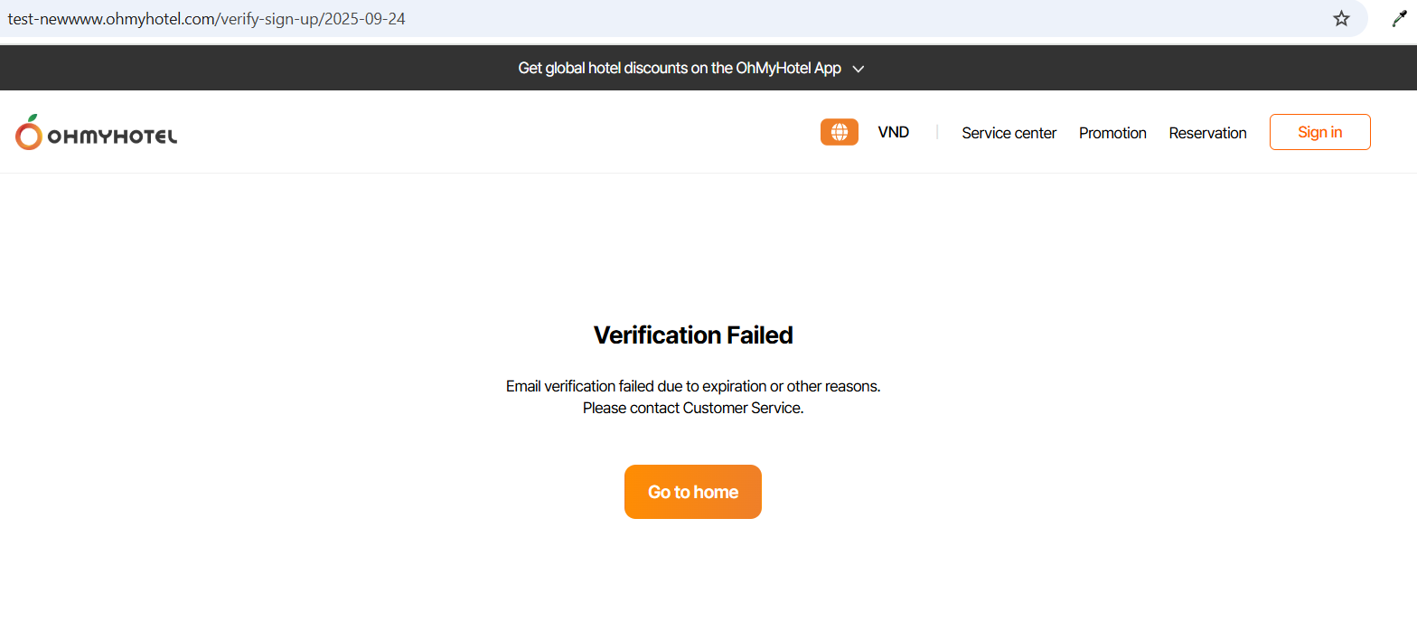Click the Verification Failed heading
This screenshot has width=1417, height=641.
pos(692,335)
